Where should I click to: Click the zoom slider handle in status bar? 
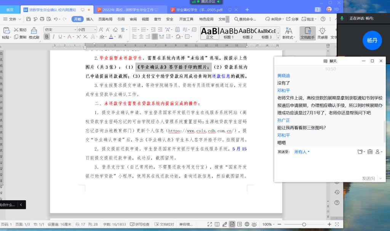304,224
